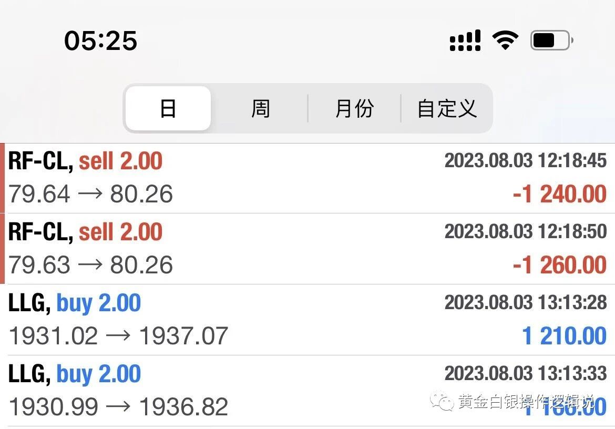The width and height of the screenshot is (615, 429).
Task: Tap the -1 260.00 loss amount
Action: [559, 264]
